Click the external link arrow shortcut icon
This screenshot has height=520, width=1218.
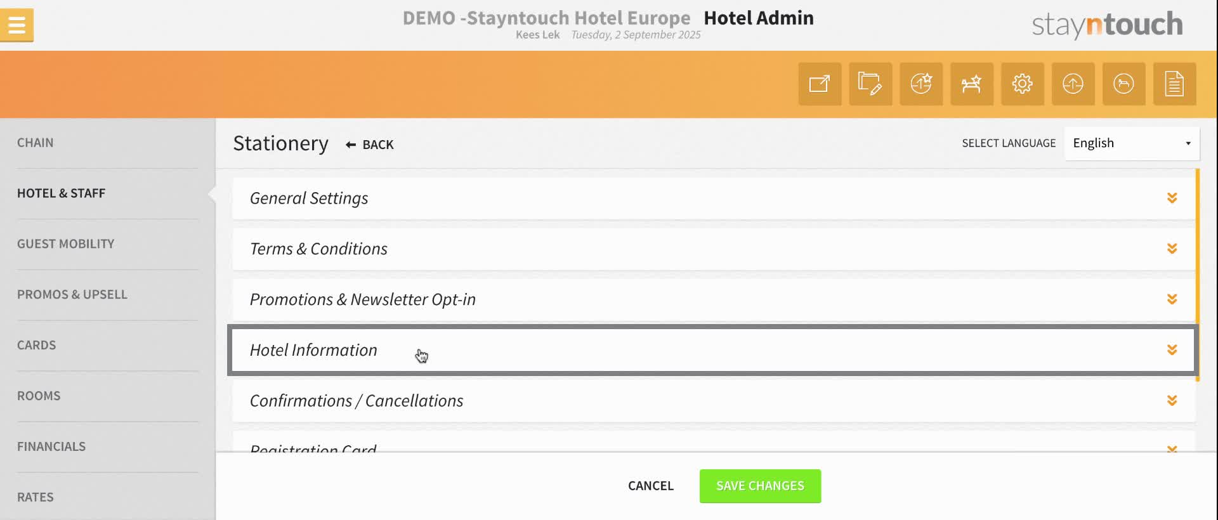820,84
